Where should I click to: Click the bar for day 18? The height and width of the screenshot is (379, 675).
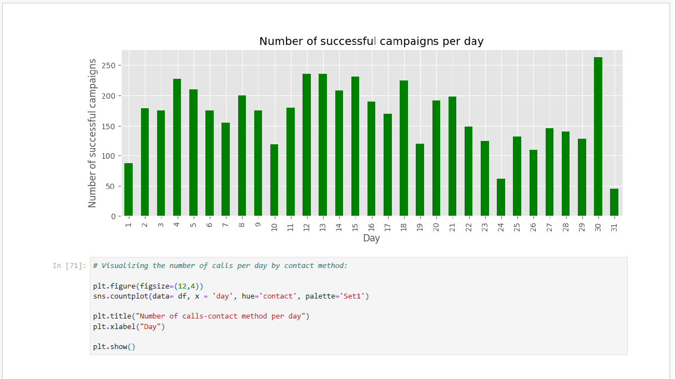pos(404,148)
